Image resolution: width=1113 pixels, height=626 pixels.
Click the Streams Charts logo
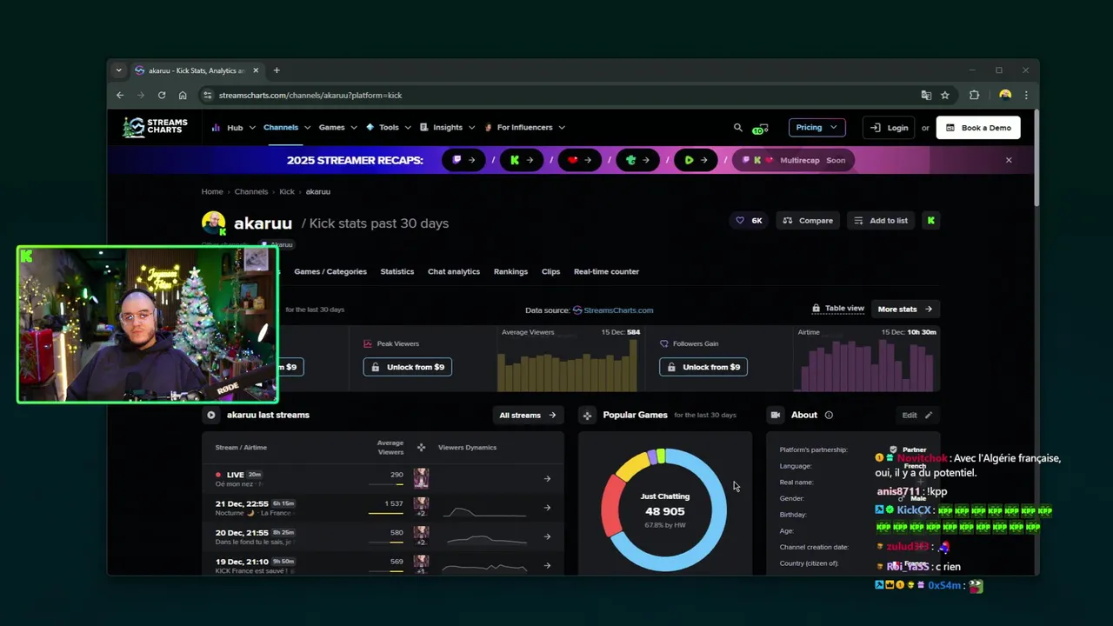point(155,127)
